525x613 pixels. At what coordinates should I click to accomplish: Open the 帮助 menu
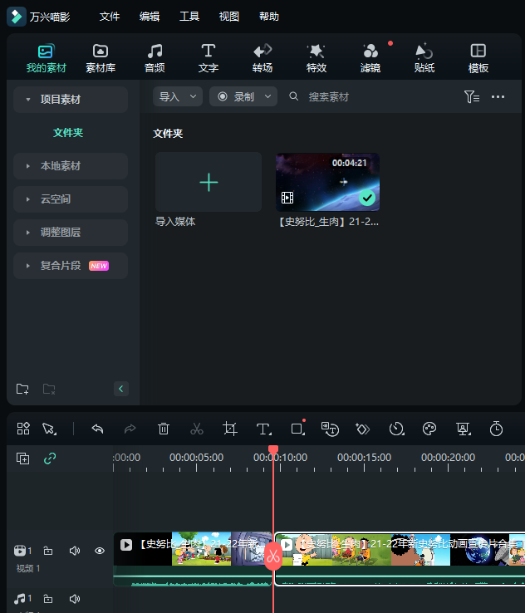(x=269, y=17)
